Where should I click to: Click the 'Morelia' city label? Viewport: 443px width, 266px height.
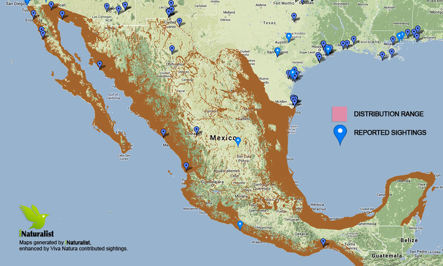coord(241,196)
